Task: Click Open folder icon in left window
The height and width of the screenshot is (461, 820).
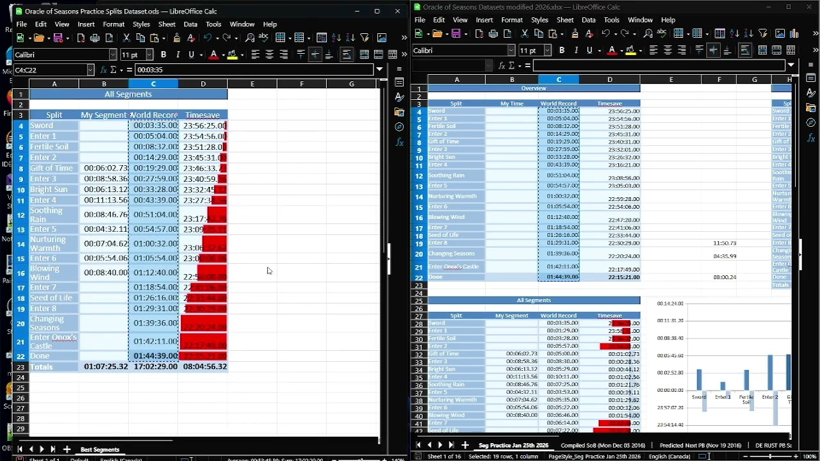Action: click(38, 38)
